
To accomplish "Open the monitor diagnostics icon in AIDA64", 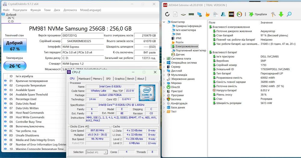I will point(200,14).
